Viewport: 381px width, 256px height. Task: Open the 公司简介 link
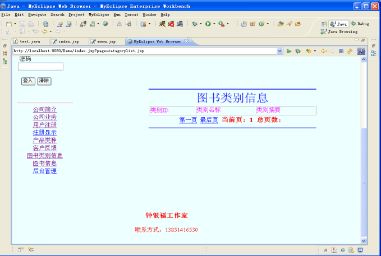tap(45, 109)
